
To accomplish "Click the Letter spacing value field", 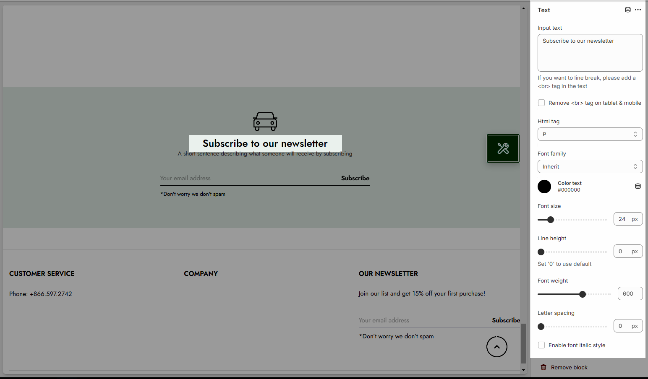I will point(628,326).
